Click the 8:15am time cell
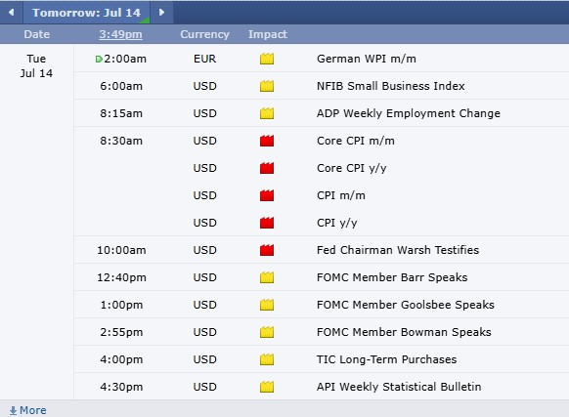The height and width of the screenshot is (417, 569). click(x=121, y=113)
